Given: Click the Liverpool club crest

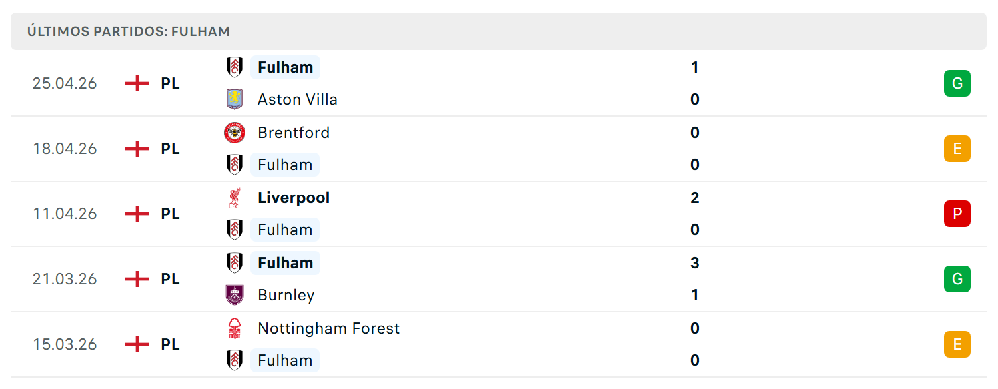Looking at the screenshot, I should tap(235, 198).
